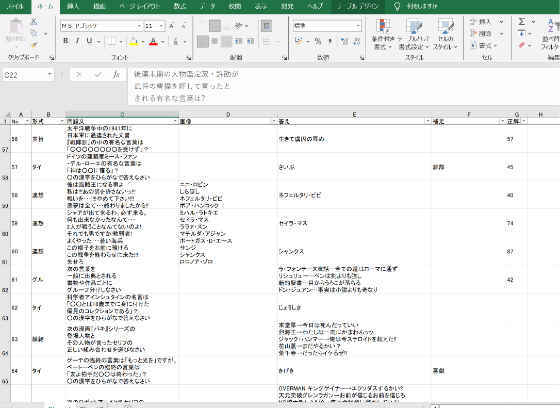Increase font size with large A icon
Screen dimensions: 560x408
[x=171, y=26]
